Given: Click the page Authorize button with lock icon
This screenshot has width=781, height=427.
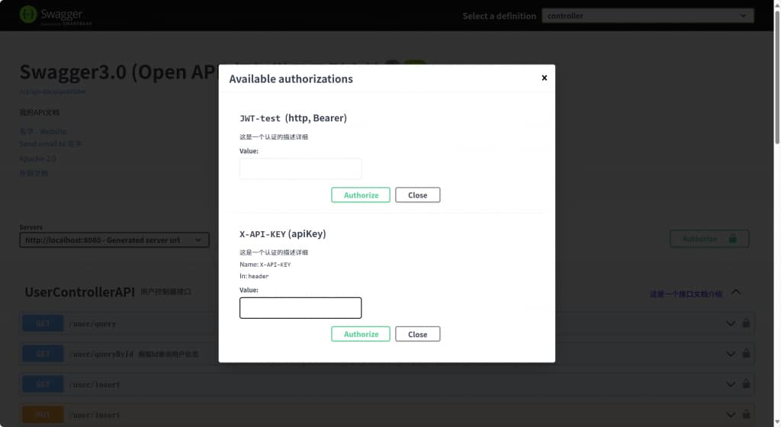Looking at the screenshot, I should coord(709,239).
